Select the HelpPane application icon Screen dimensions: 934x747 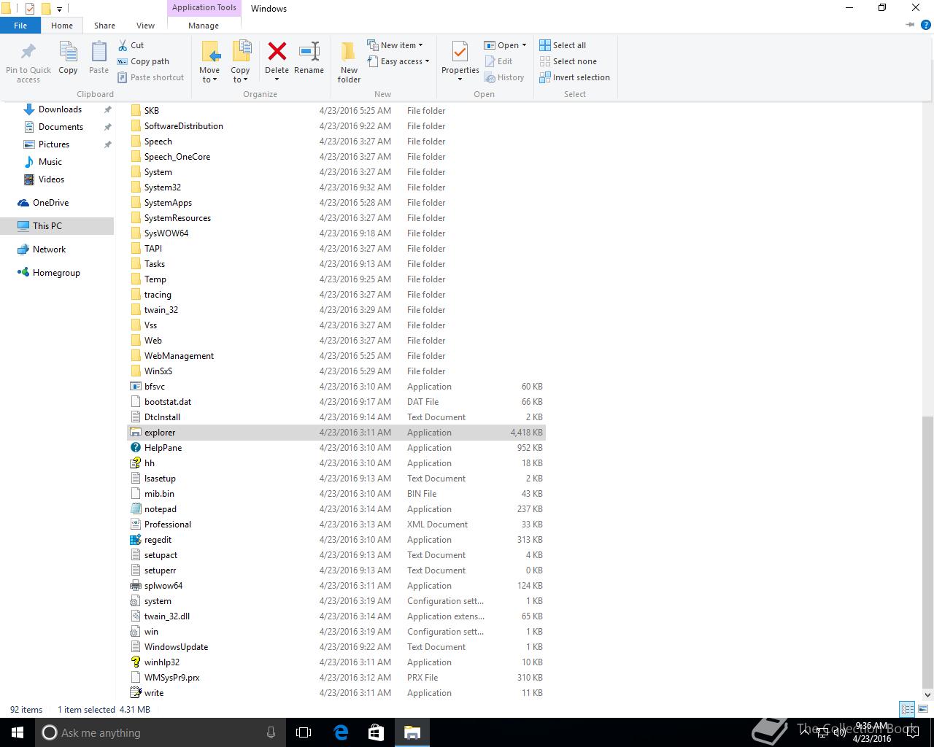click(x=135, y=448)
